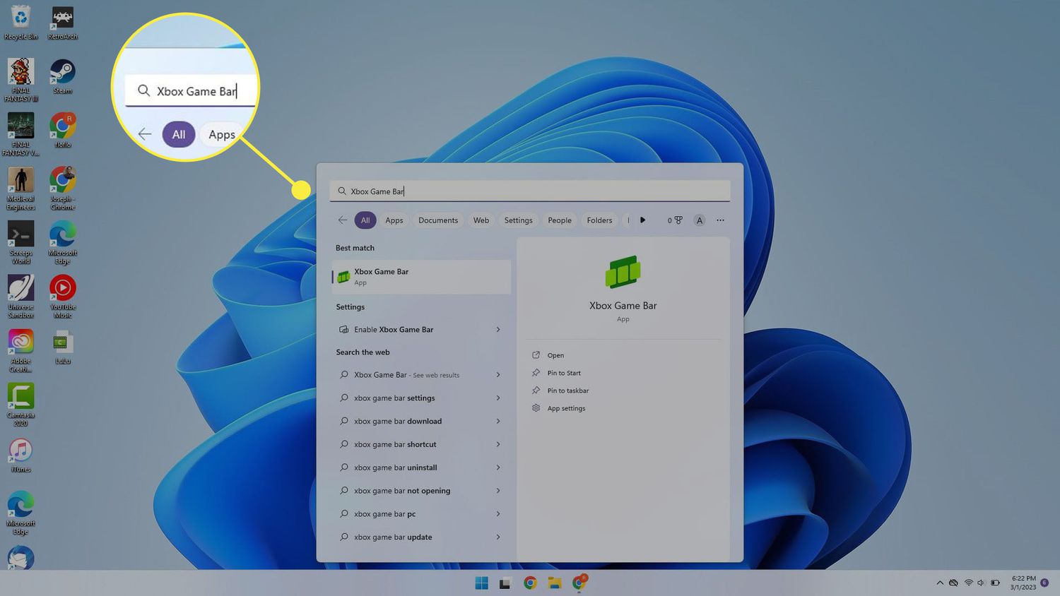Click the back arrow in search panel
The width and height of the screenshot is (1060, 596).
(343, 220)
